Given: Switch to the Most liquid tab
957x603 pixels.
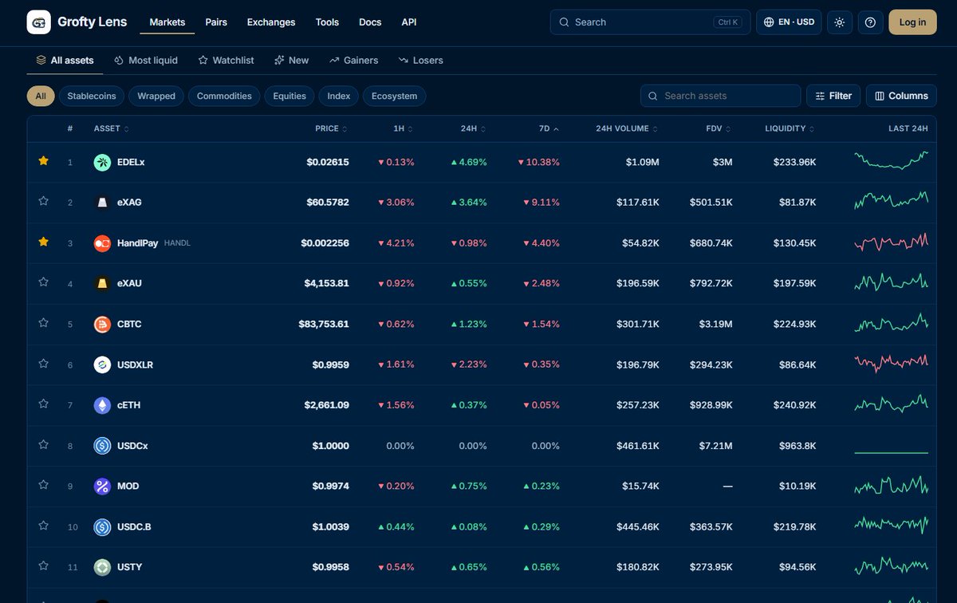Looking at the screenshot, I should pos(146,60).
